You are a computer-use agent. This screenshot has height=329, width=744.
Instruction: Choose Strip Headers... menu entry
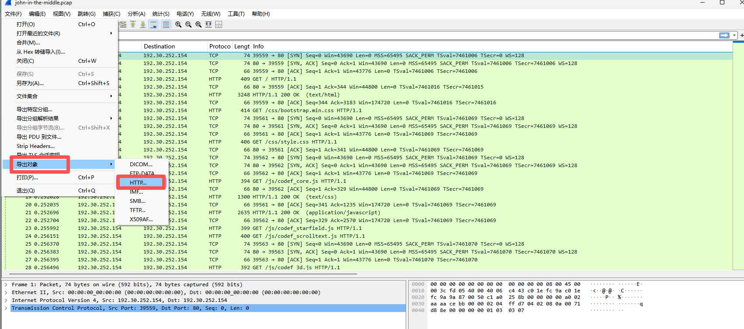59,146
